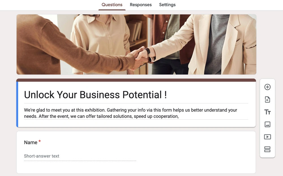
Task: Click the Import questions icon
Action: click(267, 100)
